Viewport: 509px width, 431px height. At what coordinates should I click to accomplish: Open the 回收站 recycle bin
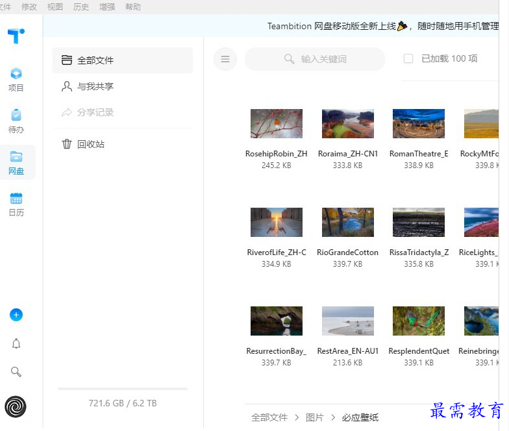tap(91, 144)
